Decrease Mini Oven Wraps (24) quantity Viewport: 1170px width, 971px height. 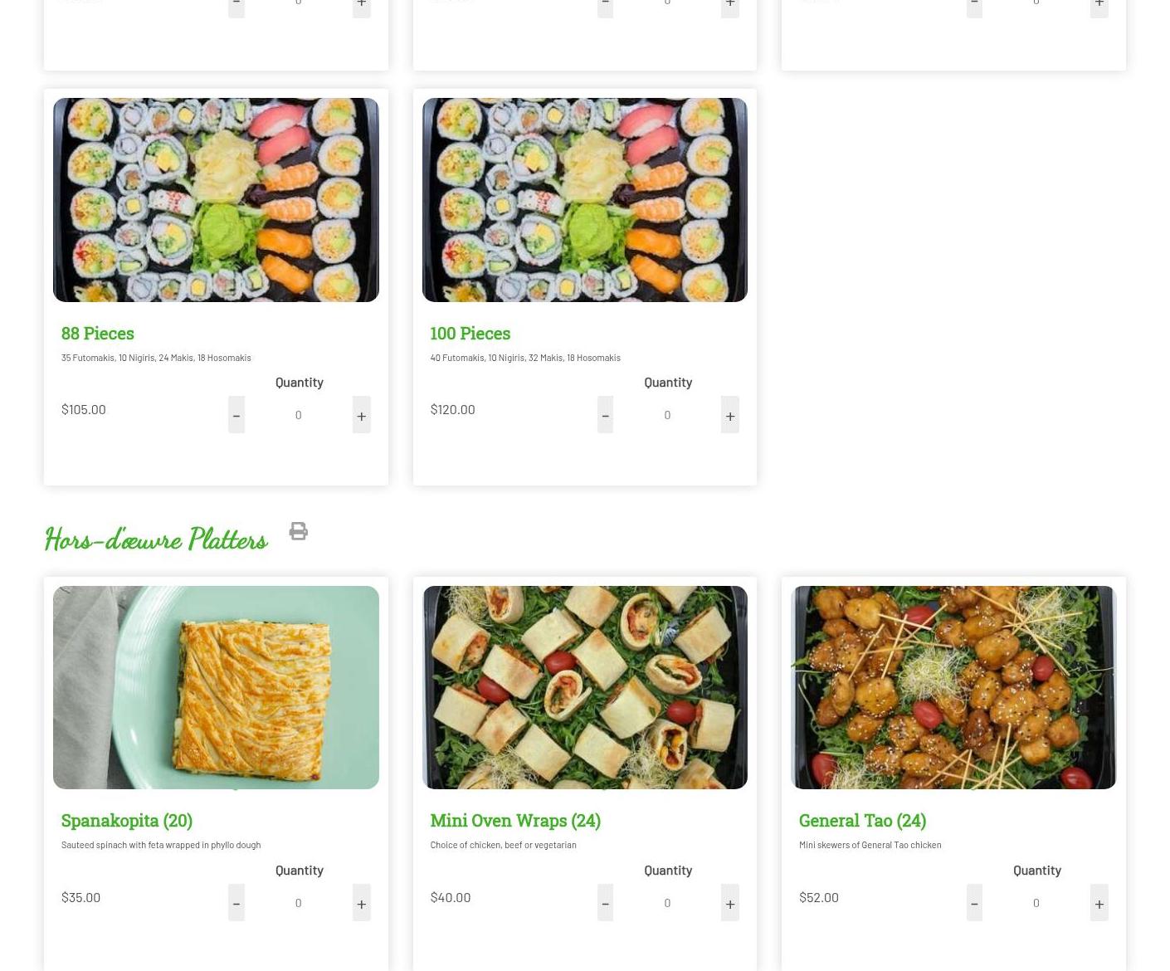[x=605, y=902]
